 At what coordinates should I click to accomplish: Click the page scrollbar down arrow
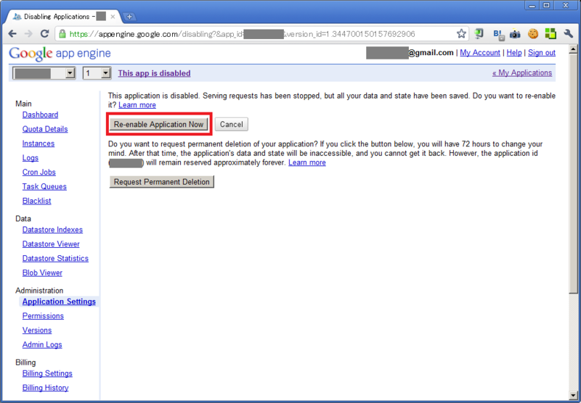click(x=573, y=395)
